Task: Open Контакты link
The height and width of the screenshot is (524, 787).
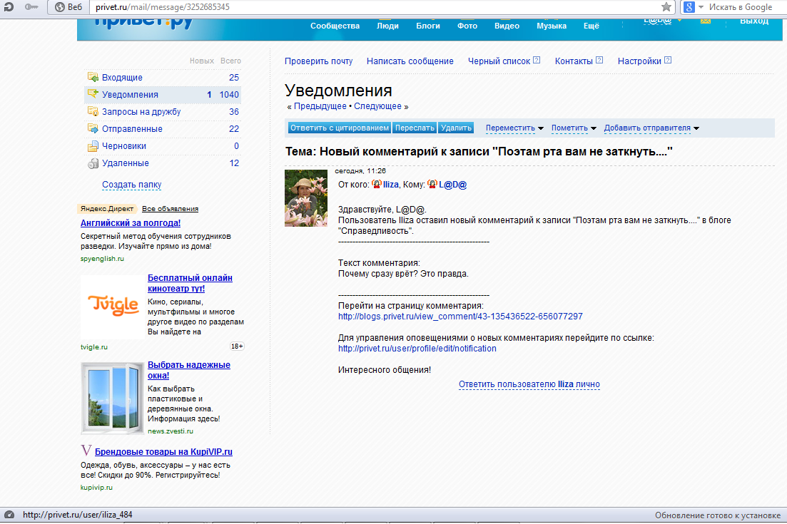Action: click(574, 61)
